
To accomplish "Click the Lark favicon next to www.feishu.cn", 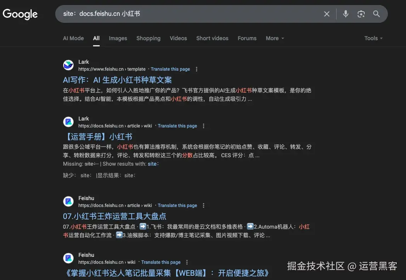I will [68, 65].
